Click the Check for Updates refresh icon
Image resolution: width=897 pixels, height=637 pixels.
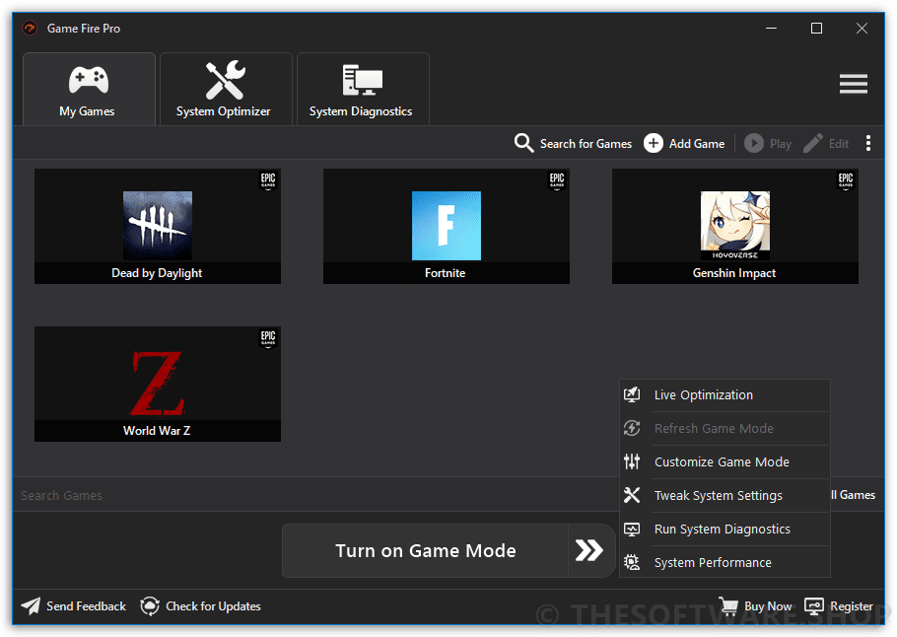click(x=150, y=605)
